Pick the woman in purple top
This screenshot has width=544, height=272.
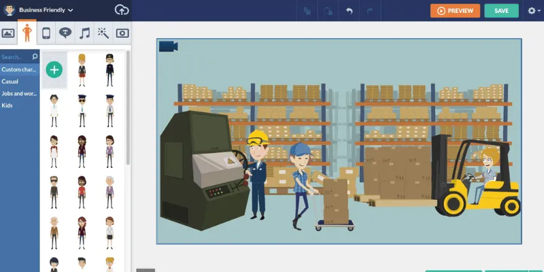tap(109, 152)
